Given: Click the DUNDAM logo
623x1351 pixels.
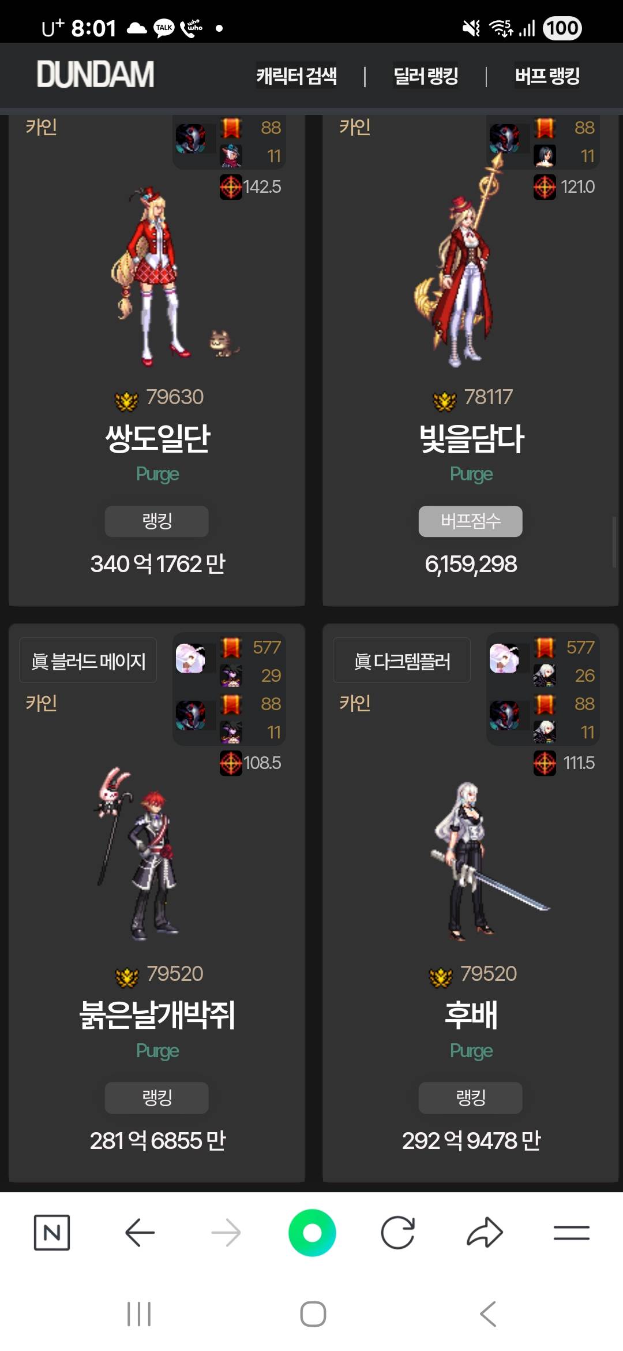Looking at the screenshot, I should pyautogui.click(x=95, y=74).
